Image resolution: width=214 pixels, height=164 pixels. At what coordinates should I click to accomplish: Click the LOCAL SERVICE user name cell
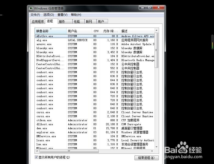pyautogui.click(x=77, y=40)
